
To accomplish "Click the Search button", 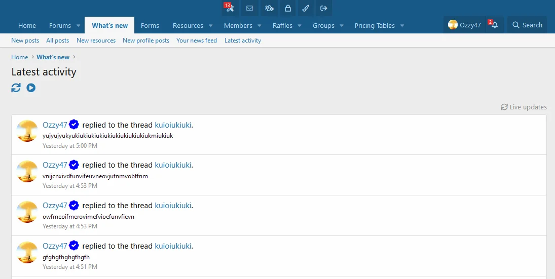I will [x=527, y=25].
